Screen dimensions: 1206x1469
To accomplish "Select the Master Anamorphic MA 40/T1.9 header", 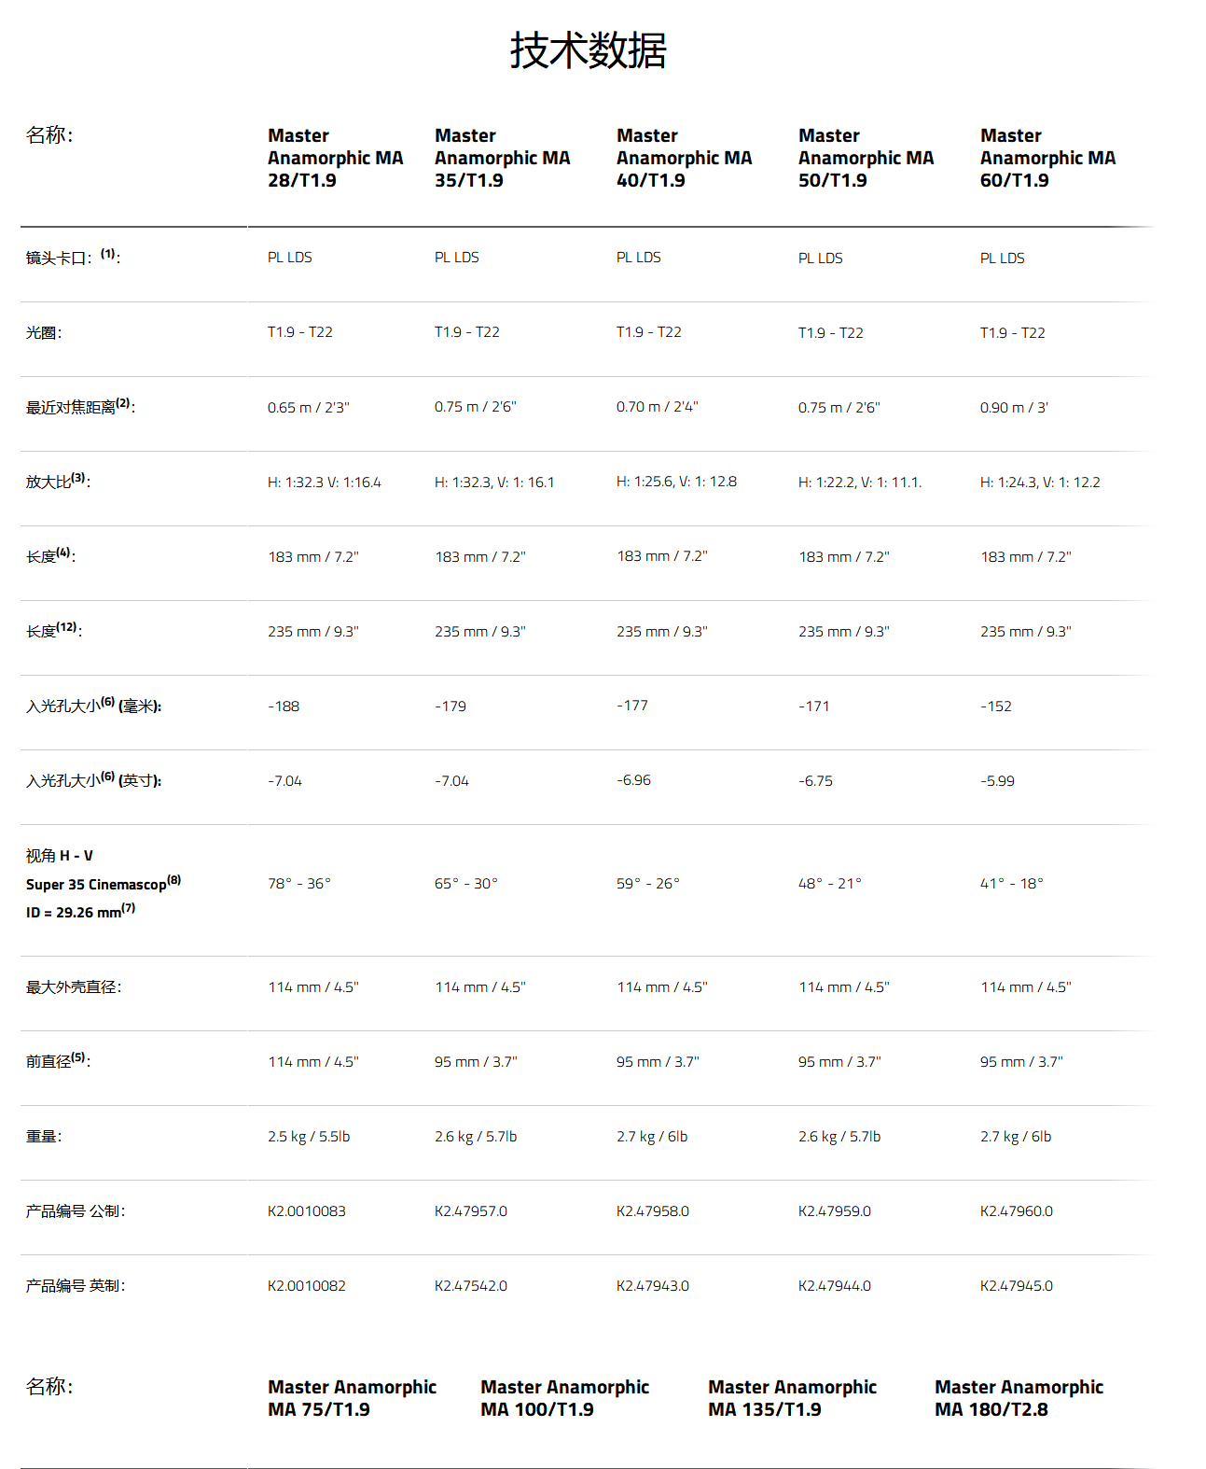I will 684,158.
